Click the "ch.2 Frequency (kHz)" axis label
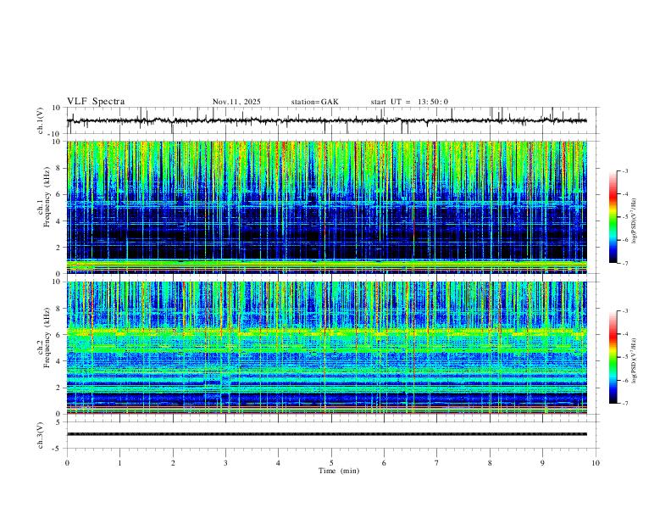The height and width of the screenshot is (519, 671). 44,338
